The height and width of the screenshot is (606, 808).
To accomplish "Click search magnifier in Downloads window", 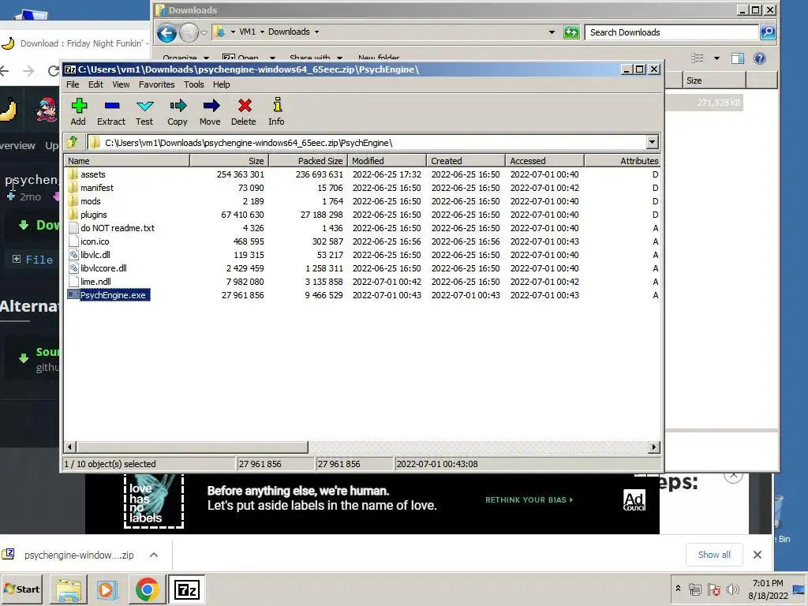I will pos(767,32).
